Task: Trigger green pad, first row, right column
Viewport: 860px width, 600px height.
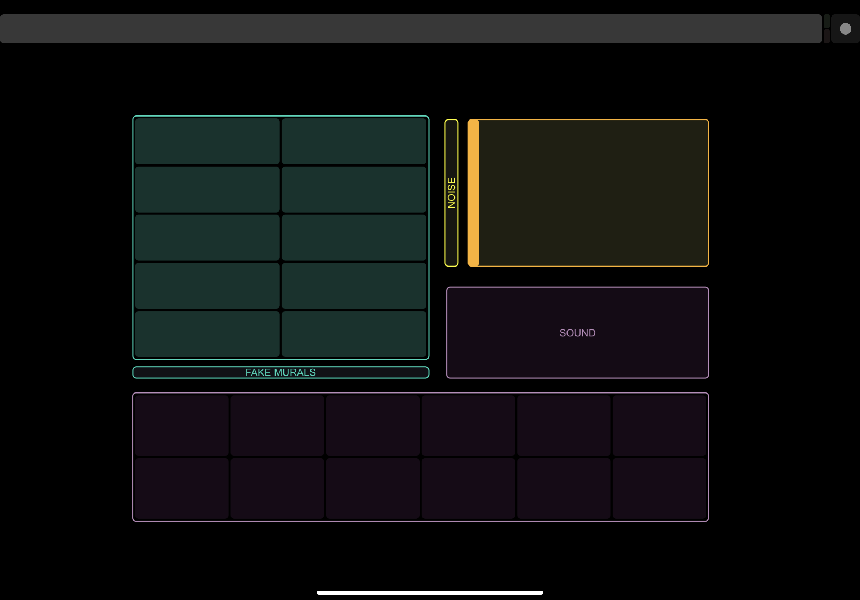Action: 354,141
